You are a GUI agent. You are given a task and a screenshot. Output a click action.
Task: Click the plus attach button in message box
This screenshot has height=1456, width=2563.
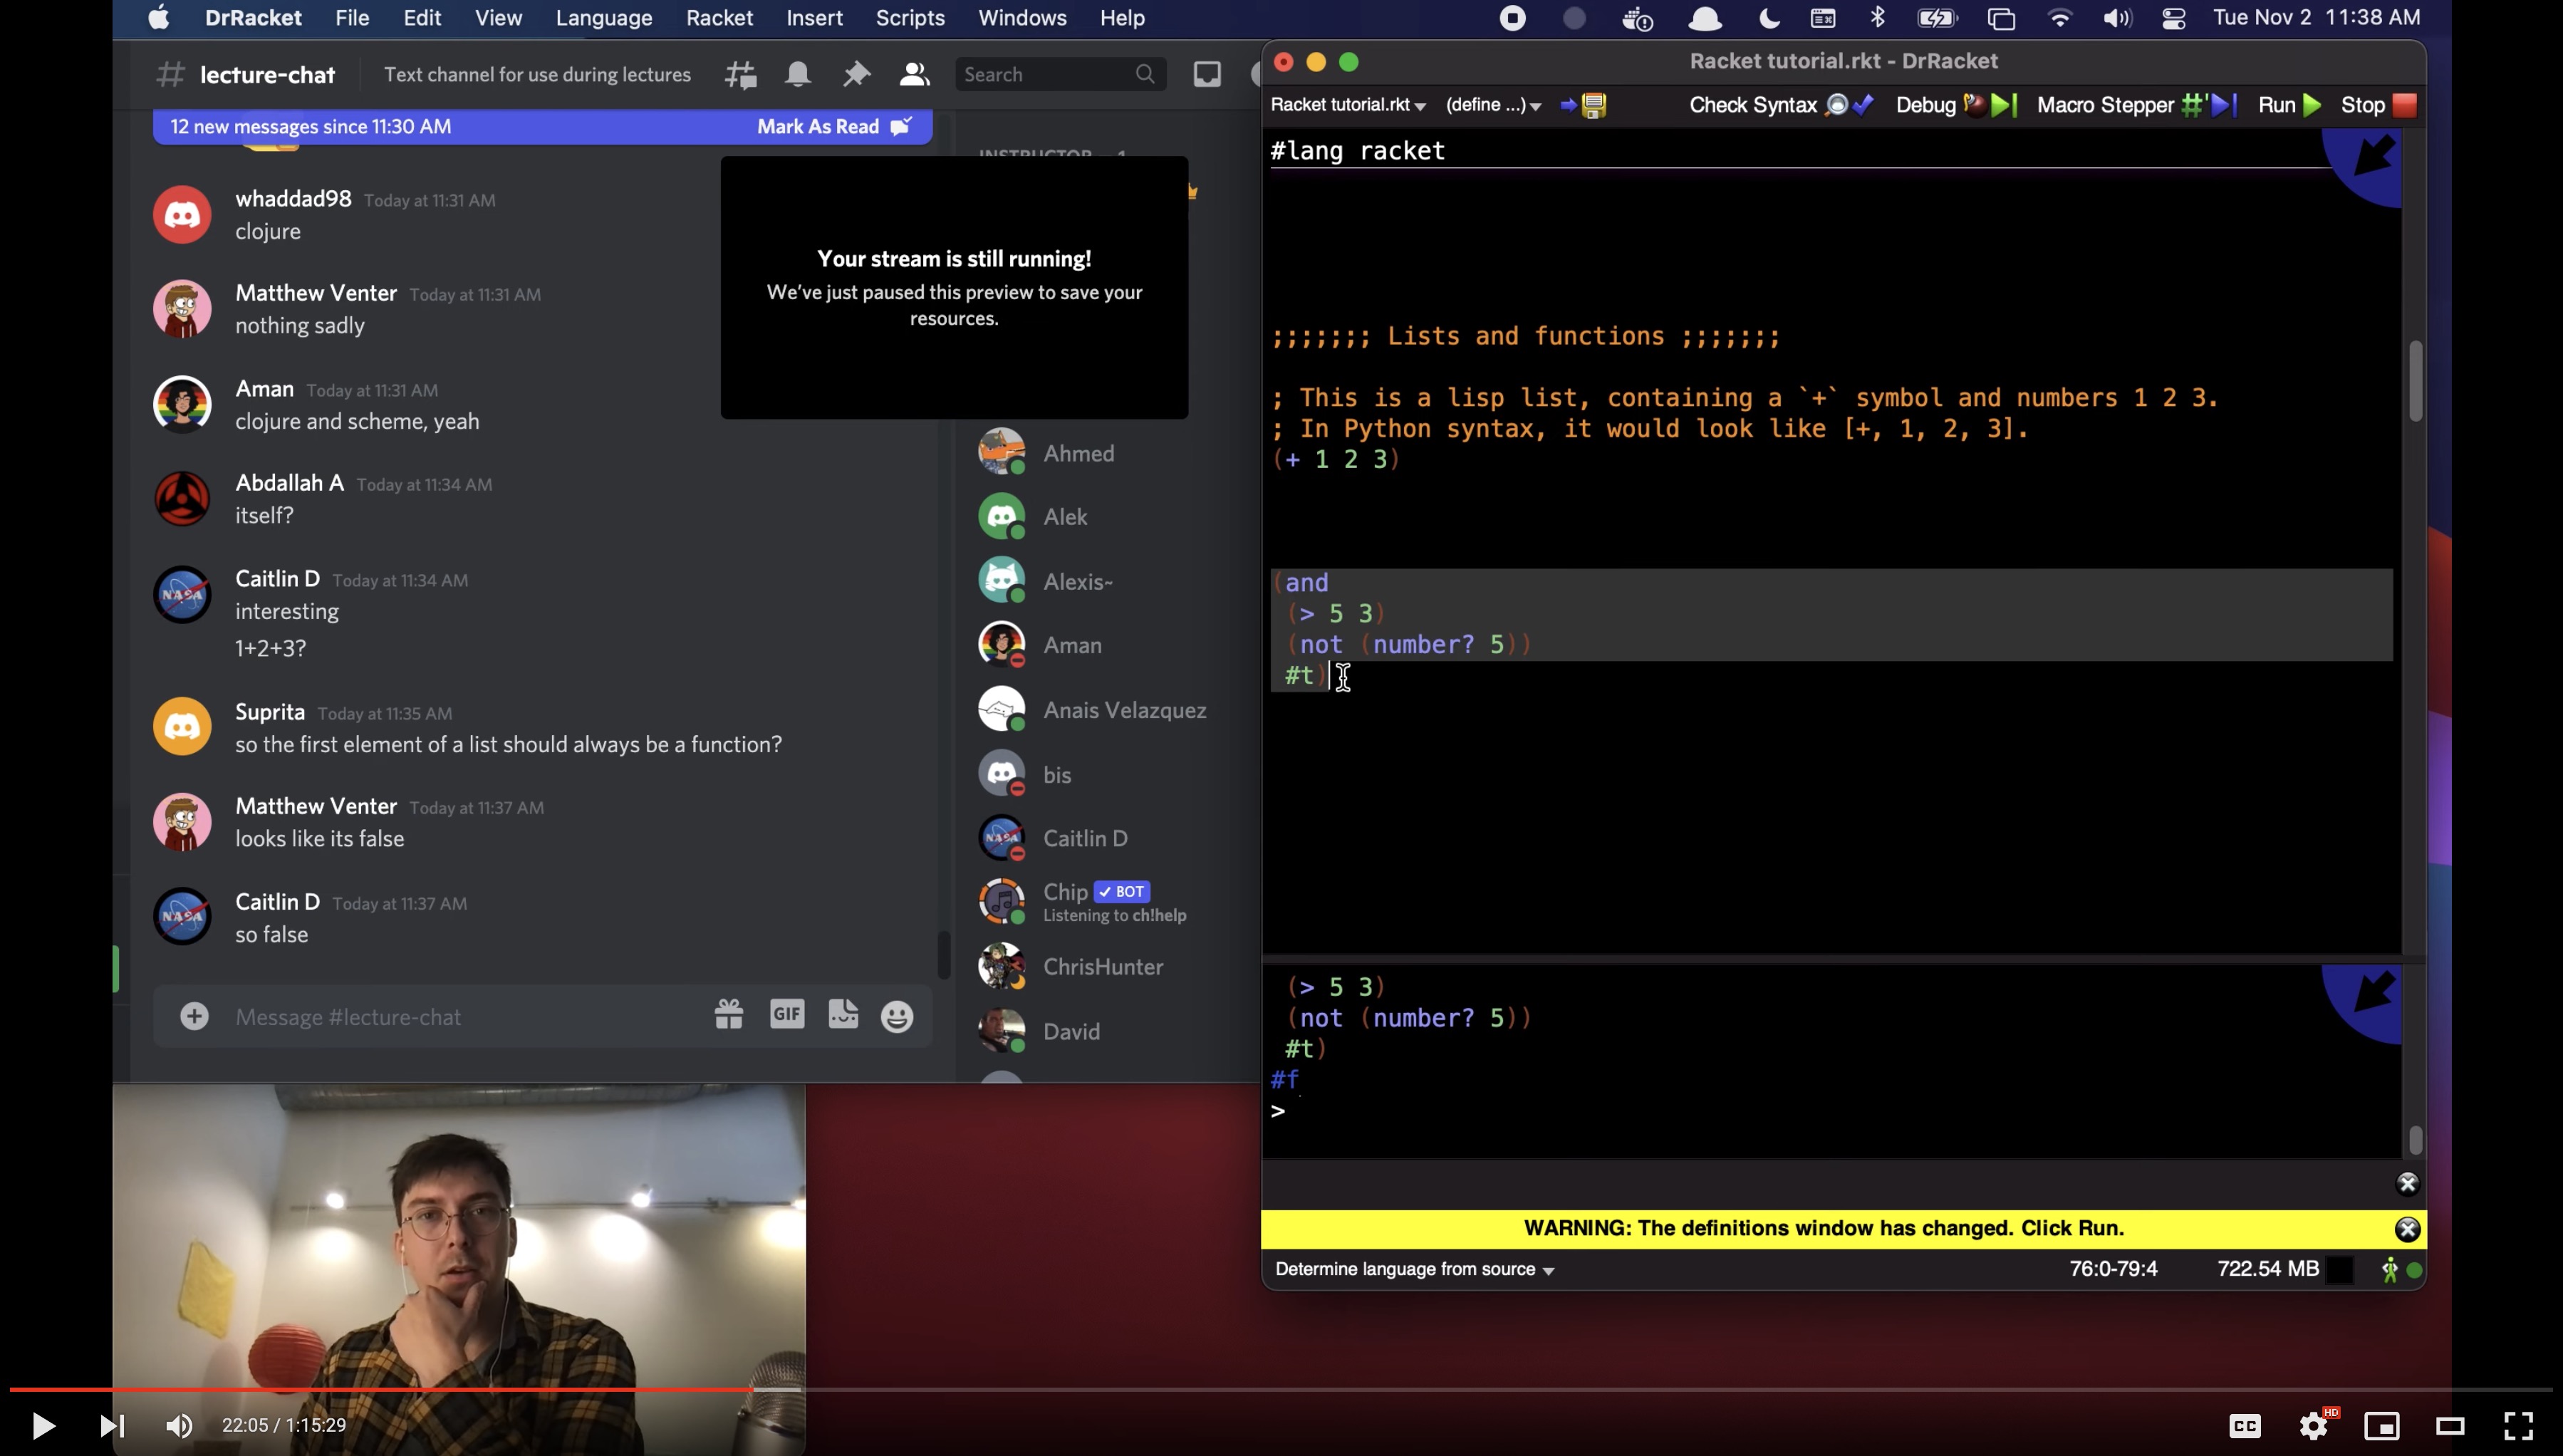tap(194, 1017)
